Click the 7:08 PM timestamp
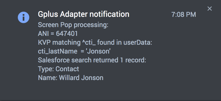This screenshot has height=101, width=221. pos(184,15)
